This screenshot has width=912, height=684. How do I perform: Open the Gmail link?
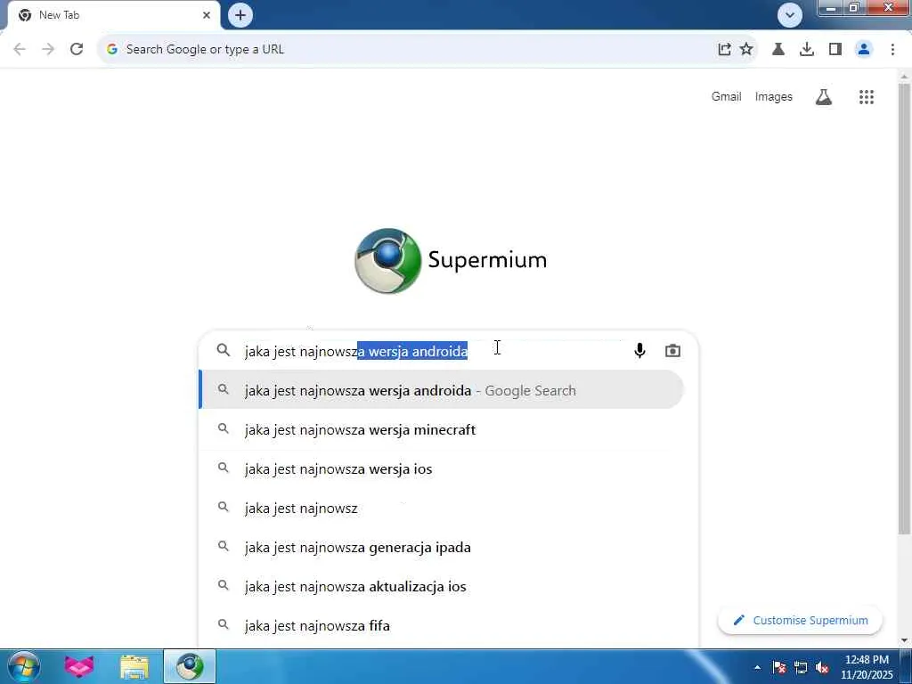click(726, 96)
